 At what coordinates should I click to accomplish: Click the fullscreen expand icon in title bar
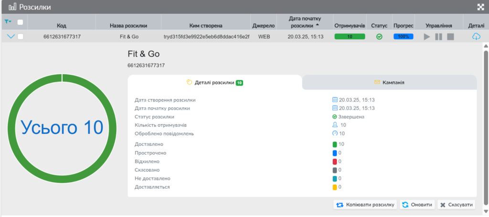coord(480,7)
